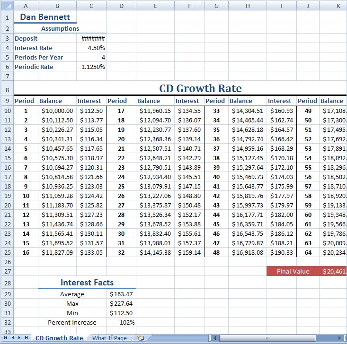Go to first sheet using tab navigation arrow
The height and width of the screenshot is (344, 347).
(6, 338)
